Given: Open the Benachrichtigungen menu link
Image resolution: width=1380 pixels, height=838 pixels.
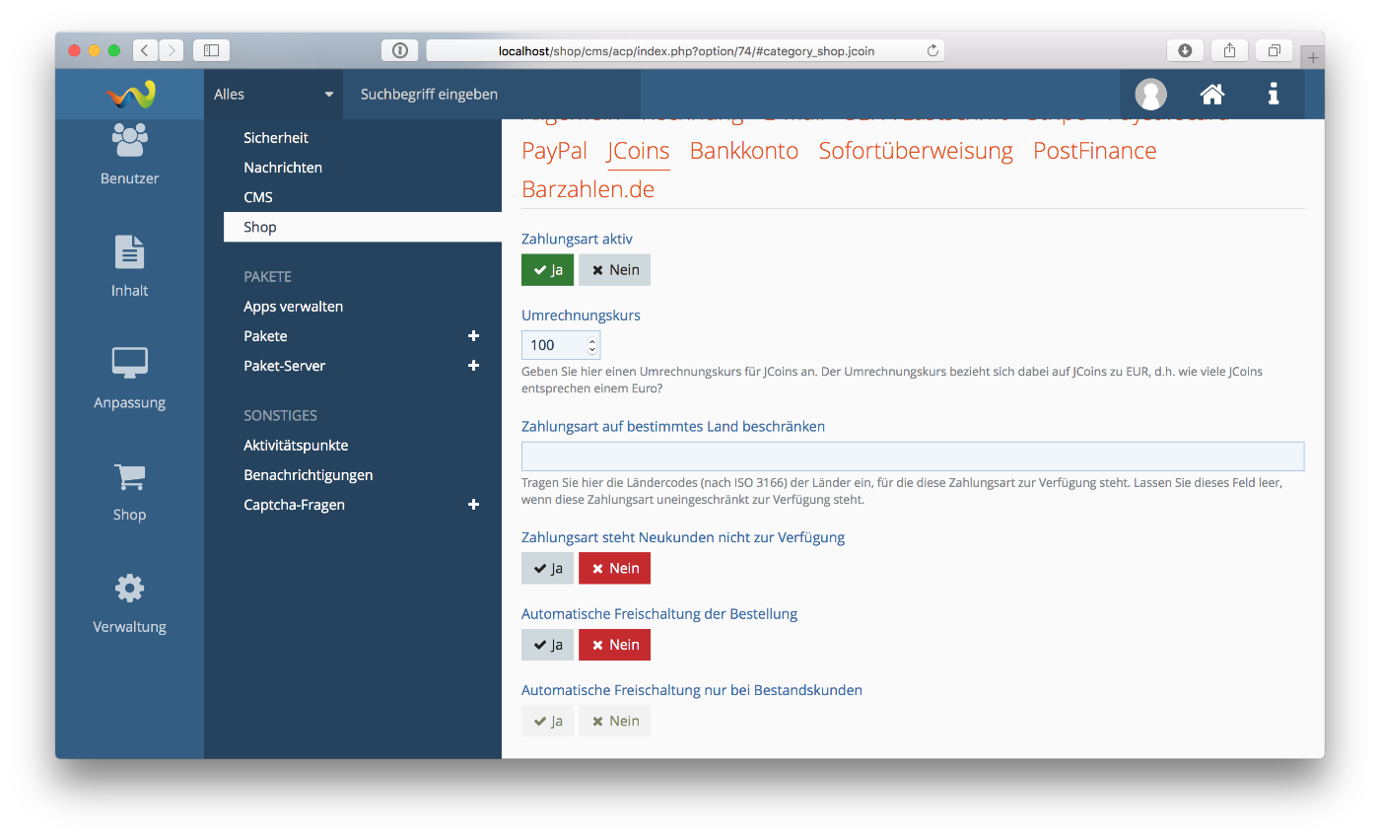Looking at the screenshot, I should [308, 475].
